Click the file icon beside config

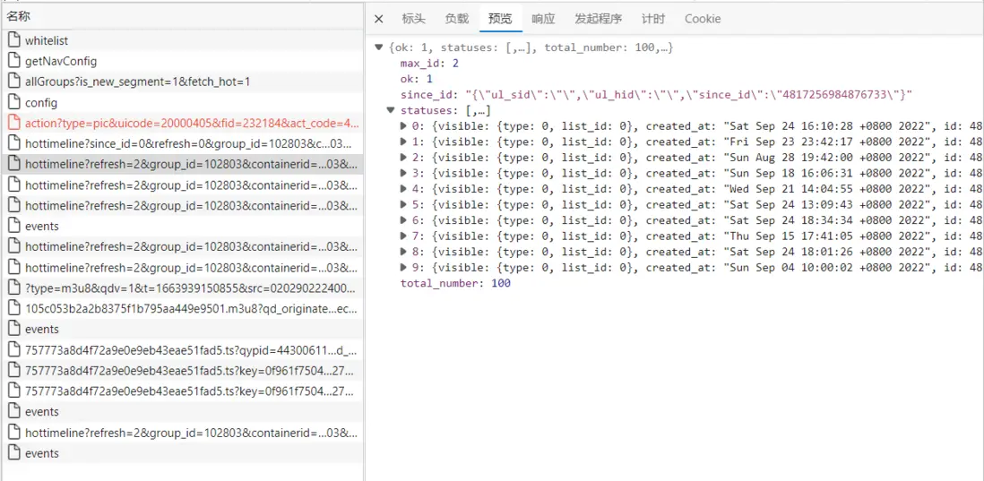coord(13,102)
